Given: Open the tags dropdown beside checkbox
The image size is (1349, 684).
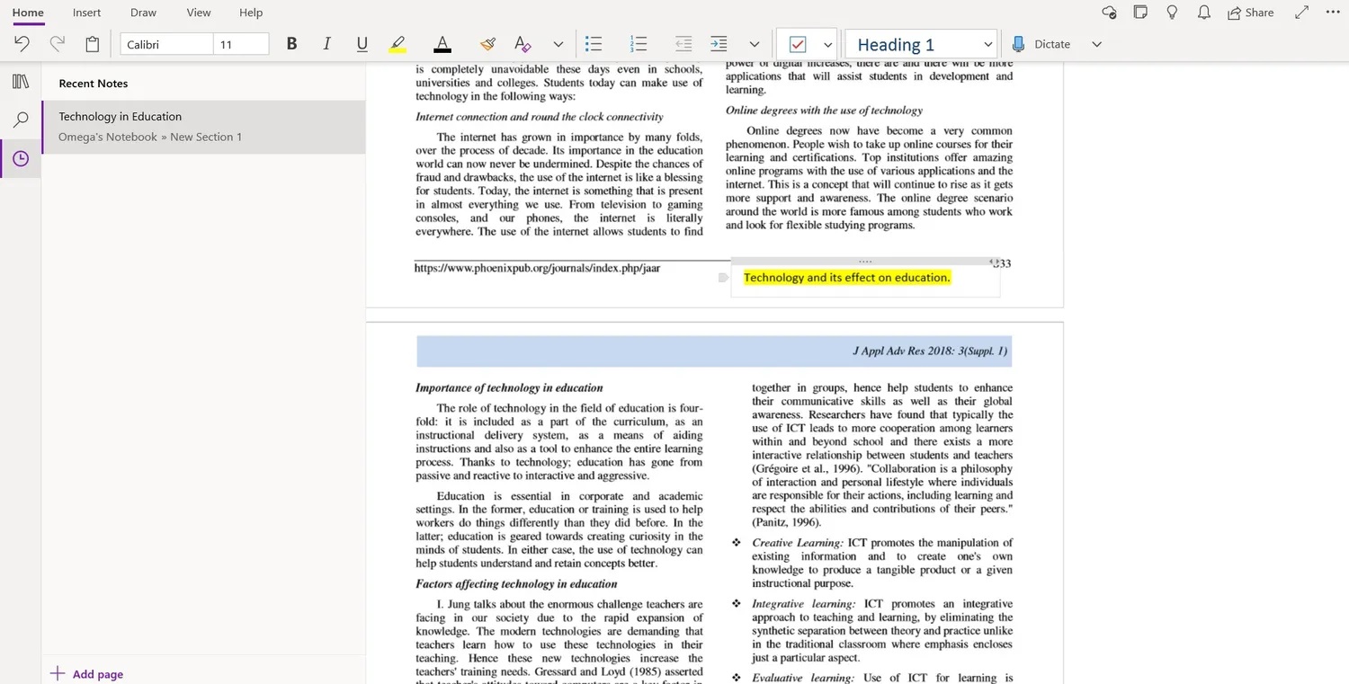Looking at the screenshot, I should (827, 44).
